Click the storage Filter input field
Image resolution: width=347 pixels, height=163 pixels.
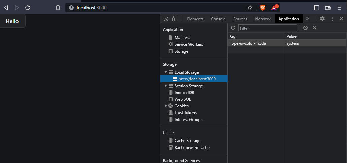(x=267, y=28)
